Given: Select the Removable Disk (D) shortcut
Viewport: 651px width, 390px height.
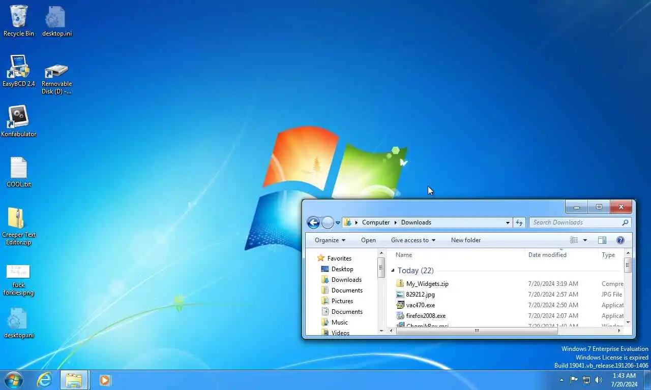Looking at the screenshot, I should 56,79.
